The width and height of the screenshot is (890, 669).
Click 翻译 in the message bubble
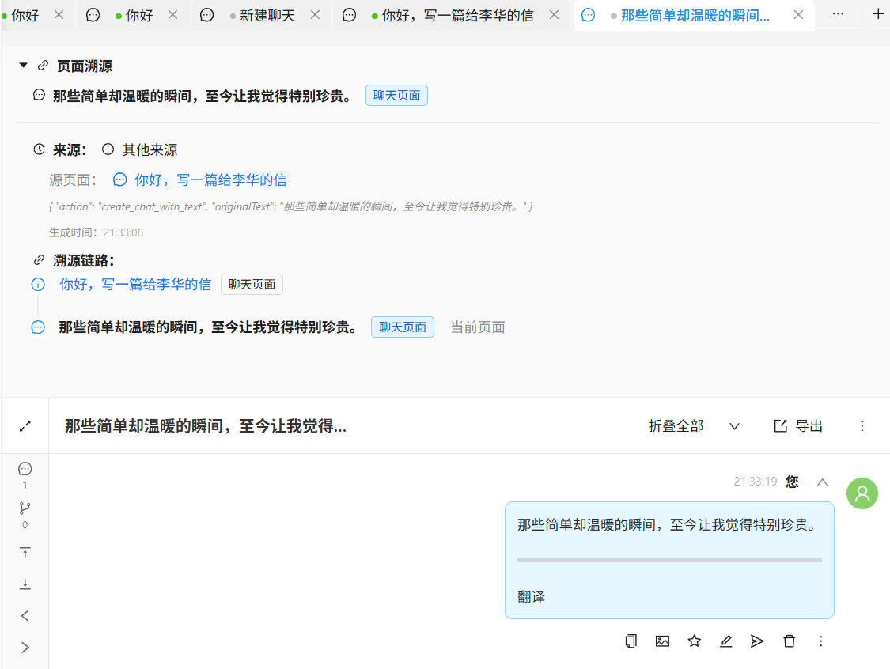pyautogui.click(x=530, y=596)
